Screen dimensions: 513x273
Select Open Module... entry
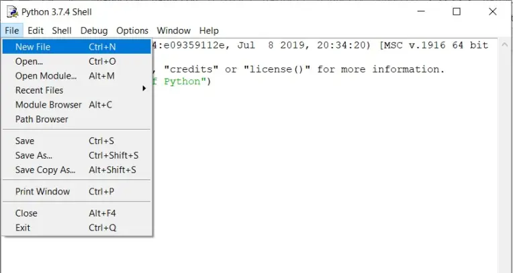77,76
